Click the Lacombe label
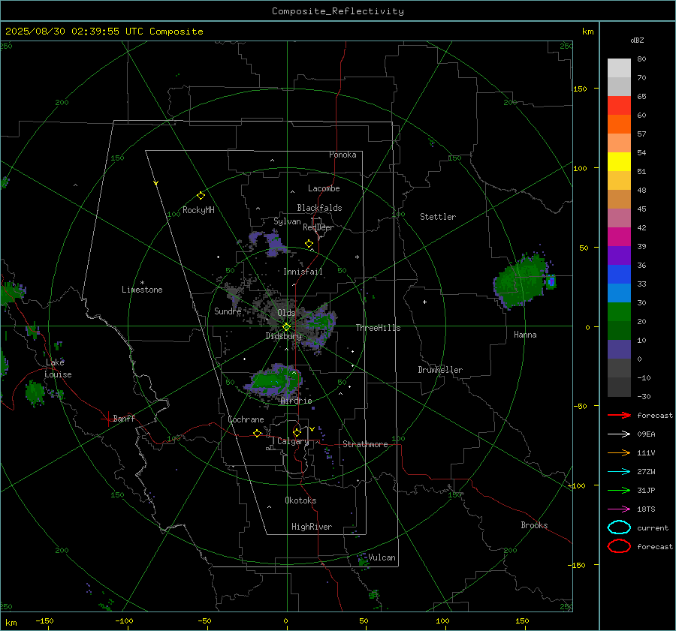Viewport: 676px width, 631px height. point(324,188)
